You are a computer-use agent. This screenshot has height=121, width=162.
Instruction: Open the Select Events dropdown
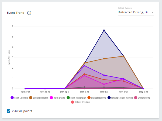pos(136,12)
